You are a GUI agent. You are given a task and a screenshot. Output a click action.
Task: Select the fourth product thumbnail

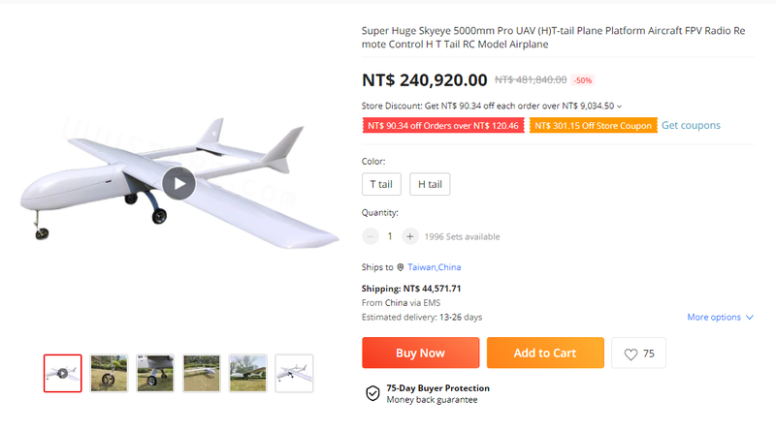tap(202, 373)
